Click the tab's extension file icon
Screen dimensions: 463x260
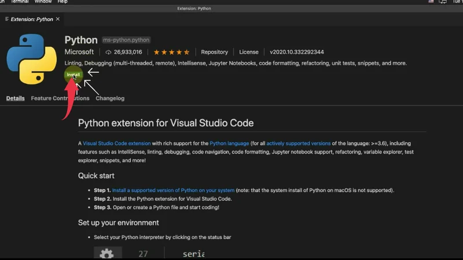6,19
